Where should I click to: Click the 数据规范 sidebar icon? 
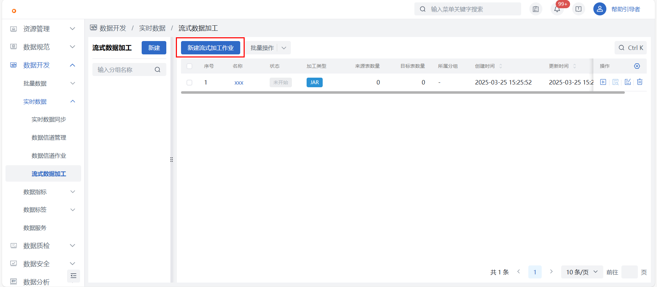pos(13,47)
